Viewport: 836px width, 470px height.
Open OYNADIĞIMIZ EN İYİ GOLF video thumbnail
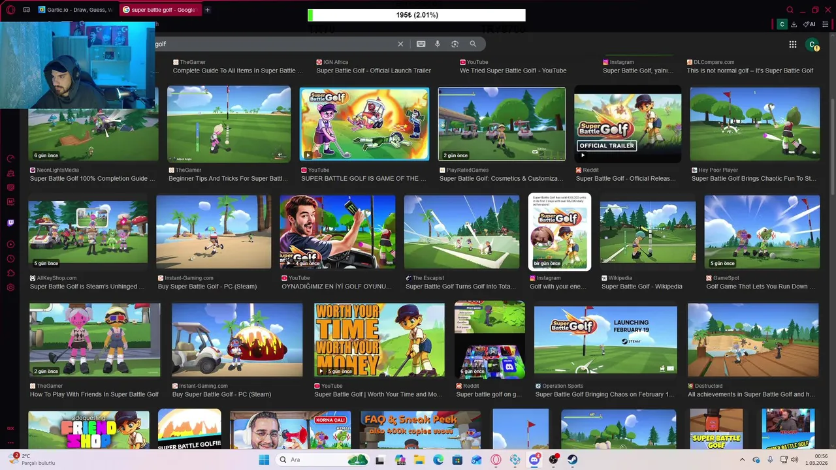click(x=338, y=232)
